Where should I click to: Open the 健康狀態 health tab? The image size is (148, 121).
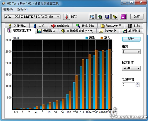(60, 26)
